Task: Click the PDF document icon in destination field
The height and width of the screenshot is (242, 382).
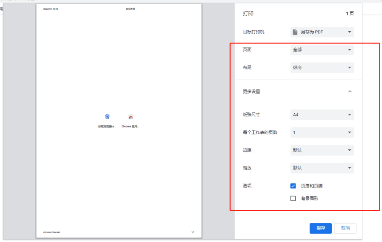Action: pos(295,32)
